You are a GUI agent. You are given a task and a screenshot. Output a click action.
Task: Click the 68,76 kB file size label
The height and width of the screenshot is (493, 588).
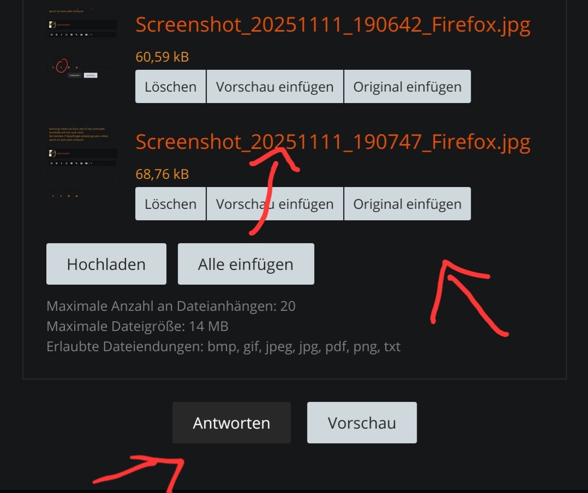point(162,175)
